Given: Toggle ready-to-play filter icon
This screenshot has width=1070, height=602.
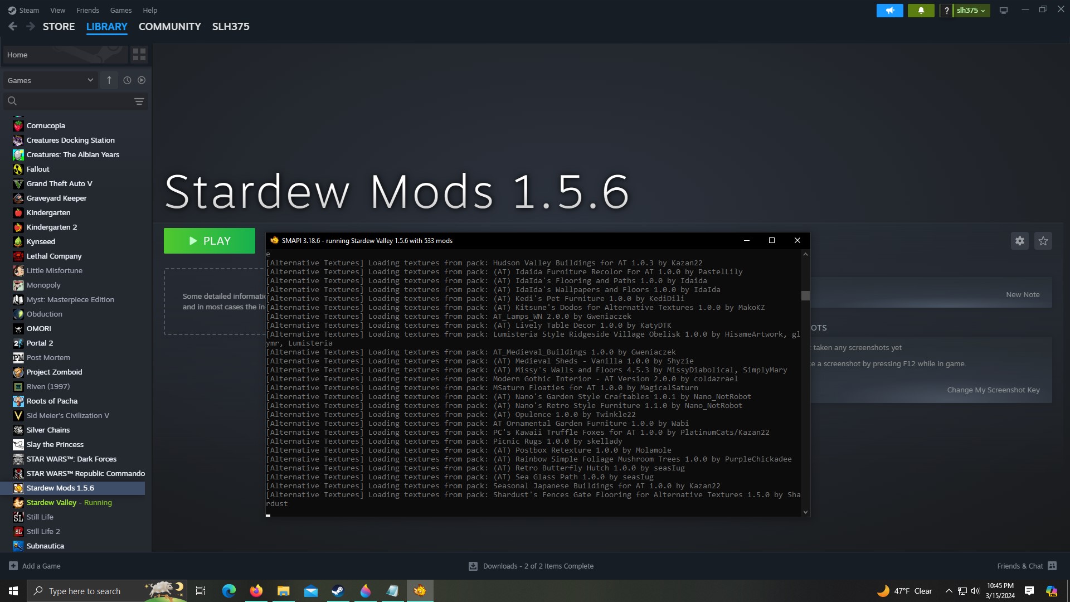Looking at the screenshot, I should (x=142, y=80).
